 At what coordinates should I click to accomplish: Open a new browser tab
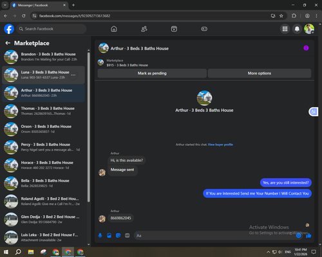point(73,5)
